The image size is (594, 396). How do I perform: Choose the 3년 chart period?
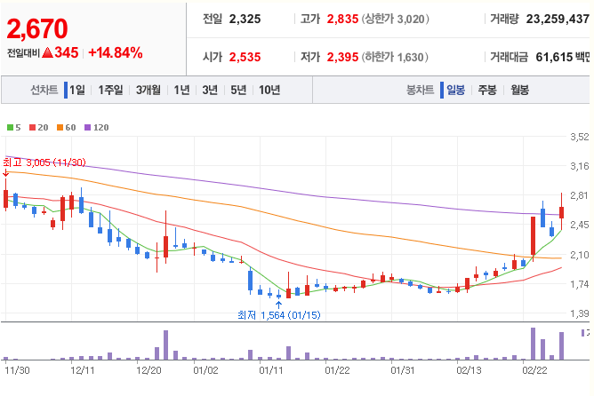[210, 90]
